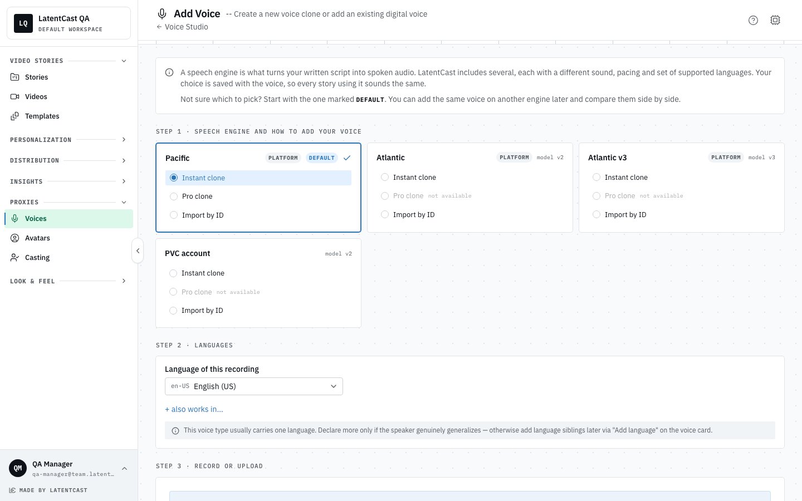Click the microphone icon beside Add Voice
This screenshot has width=802, height=501.
(x=162, y=14)
